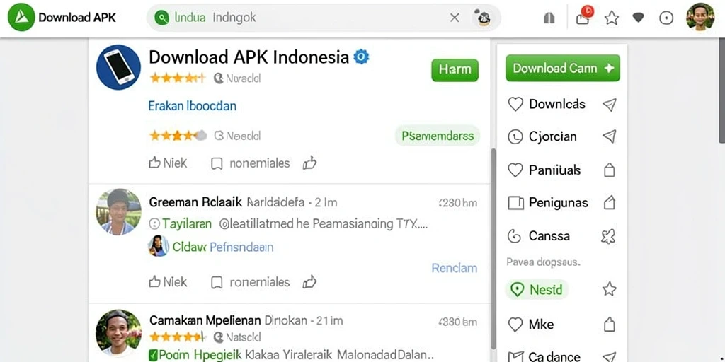The image size is (725, 362).
Task: Click home icon next to Penigunas
Action: click(x=610, y=202)
